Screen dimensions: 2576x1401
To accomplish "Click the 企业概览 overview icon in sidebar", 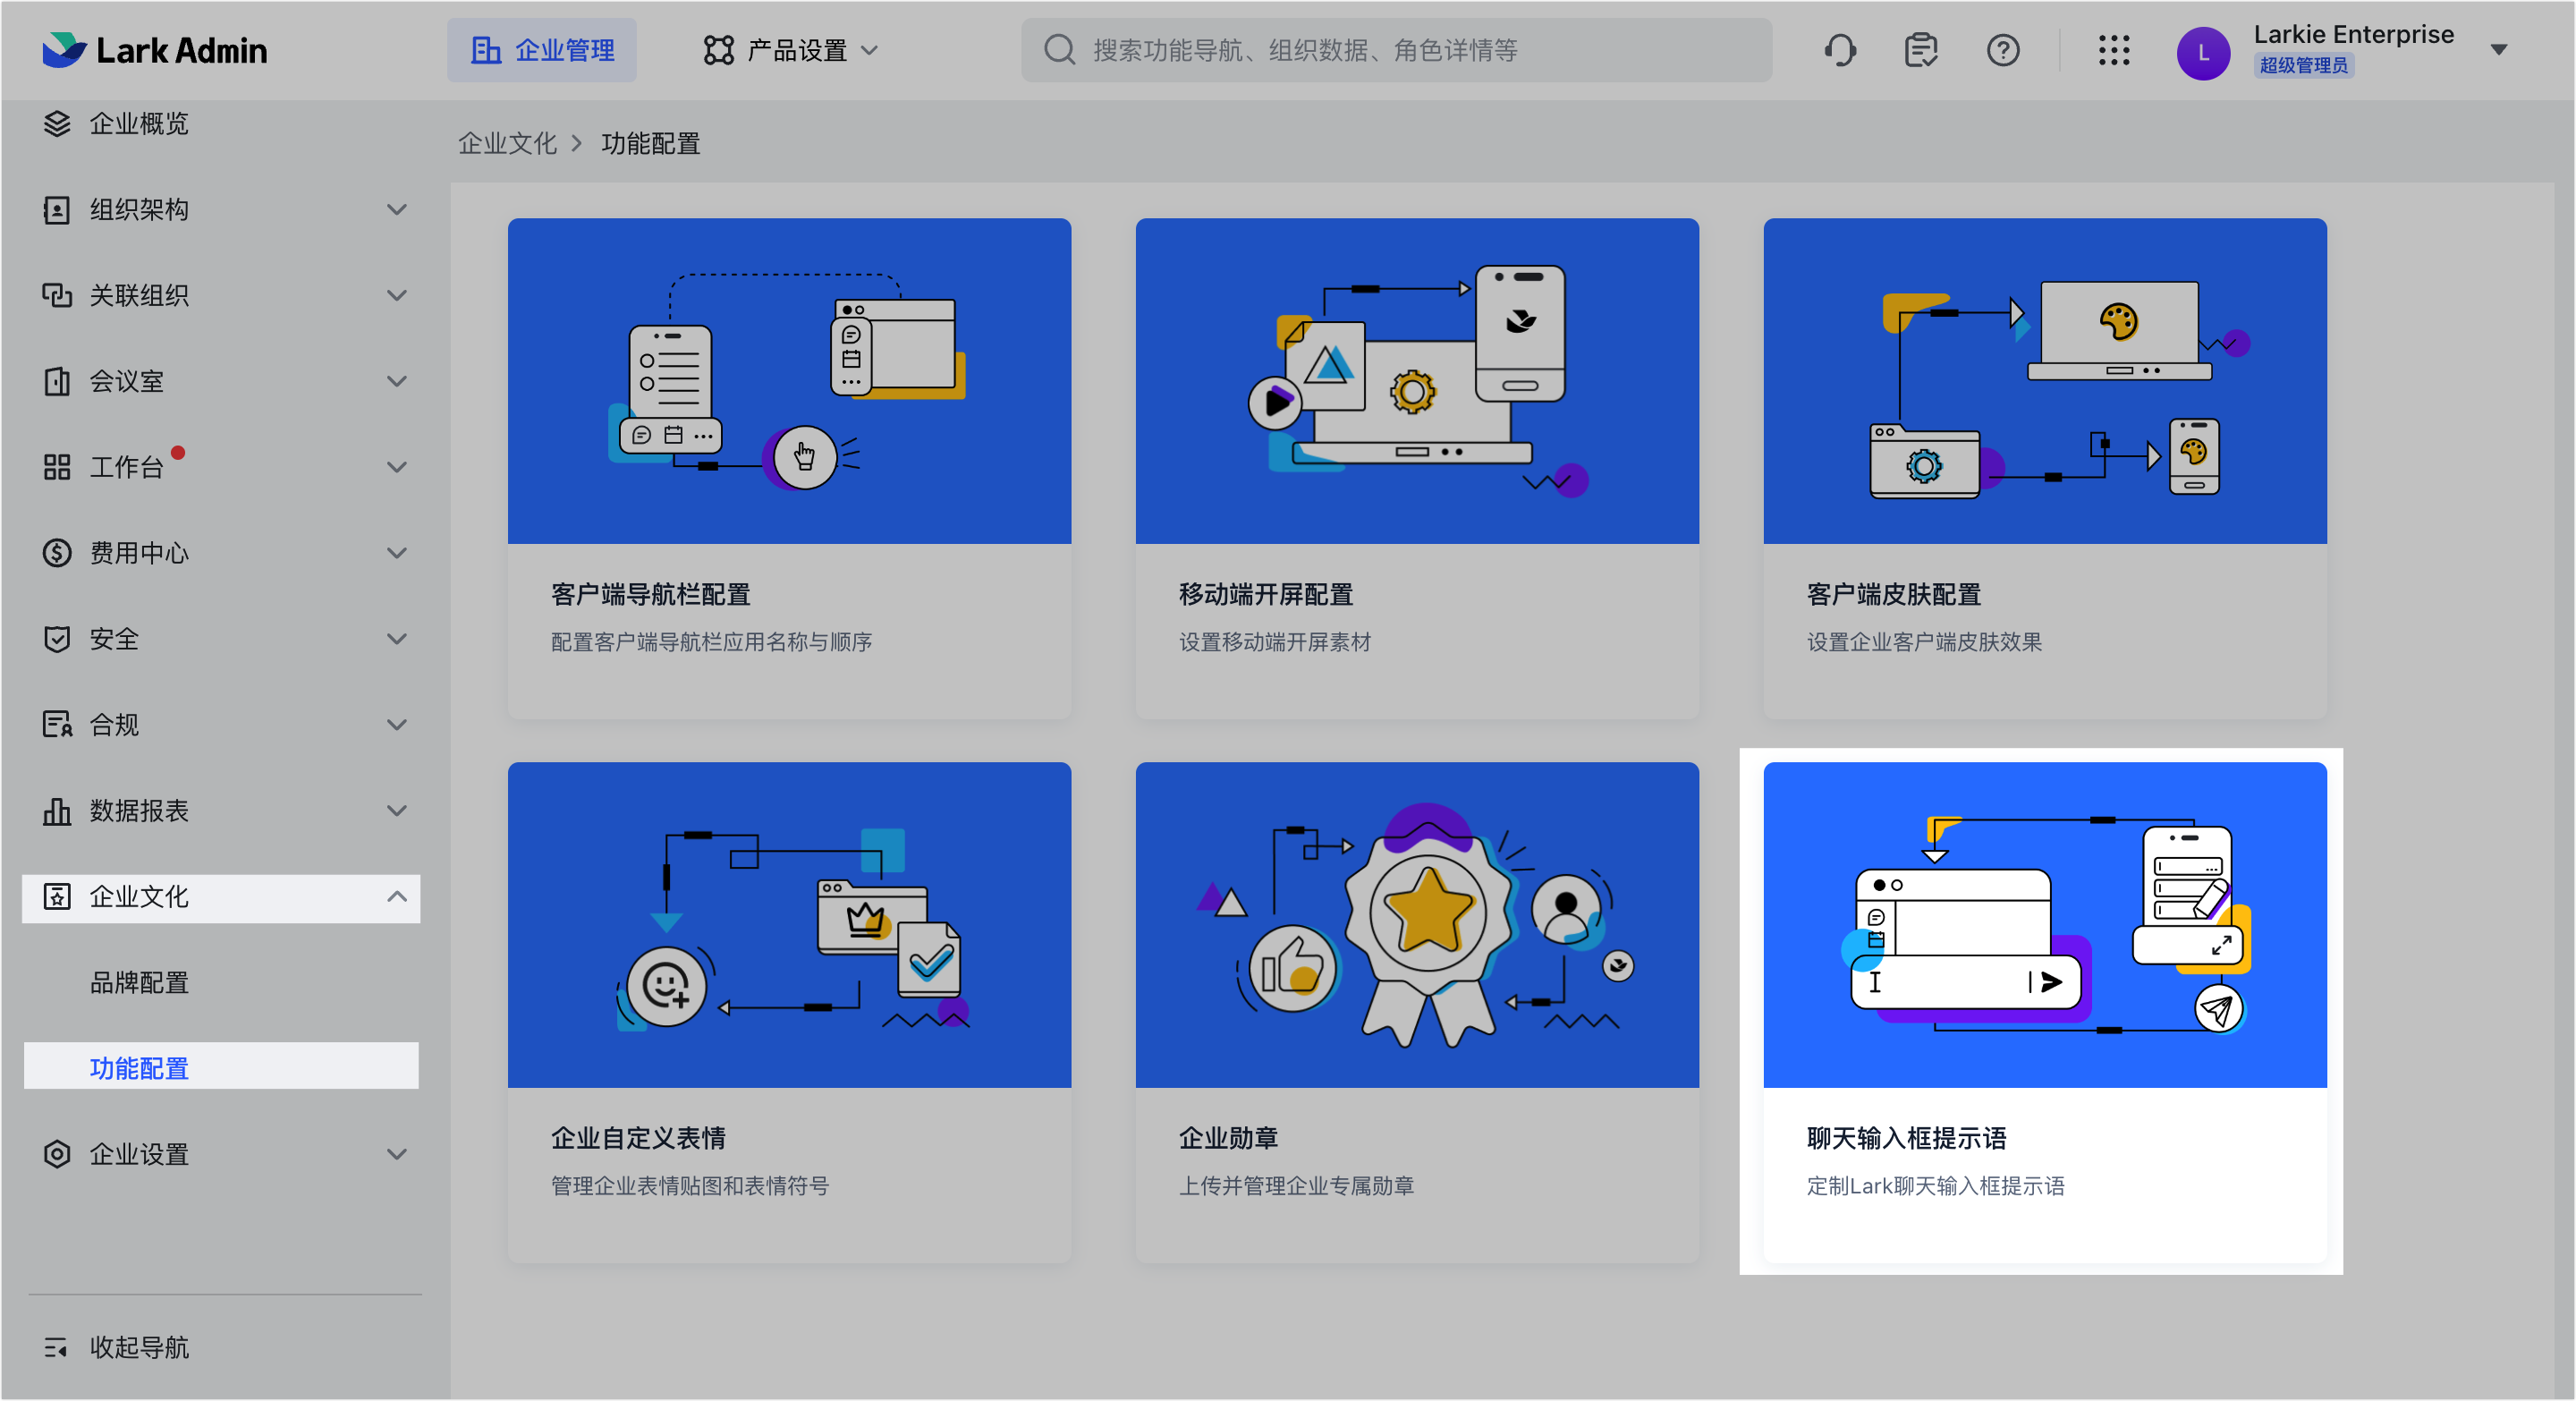I will coord(56,123).
